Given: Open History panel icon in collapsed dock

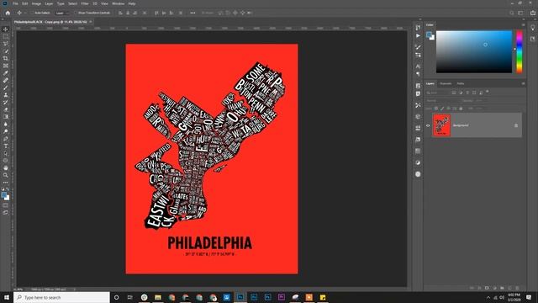Looking at the screenshot, I should (418, 28).
